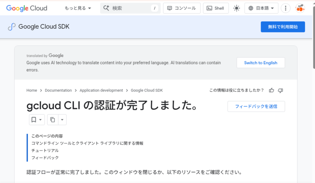Toggle the light/dark theme sun icon

[x=237, y=8]
